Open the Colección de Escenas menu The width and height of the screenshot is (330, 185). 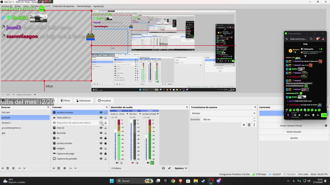click(63, 6)
